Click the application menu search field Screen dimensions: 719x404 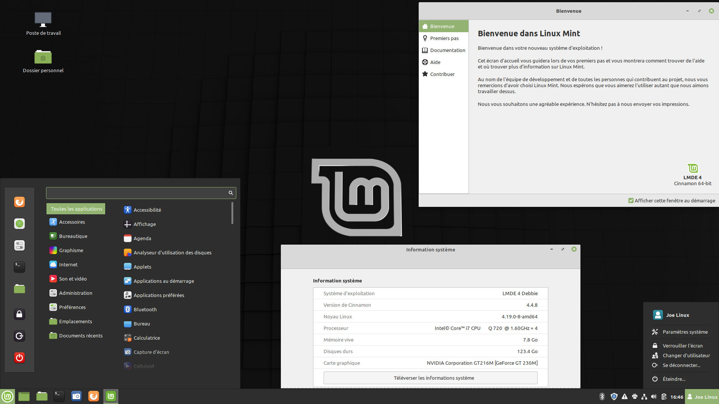coord(141,193)
